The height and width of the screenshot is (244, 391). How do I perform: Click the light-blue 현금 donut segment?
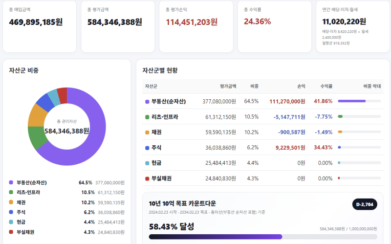point(54,97)
